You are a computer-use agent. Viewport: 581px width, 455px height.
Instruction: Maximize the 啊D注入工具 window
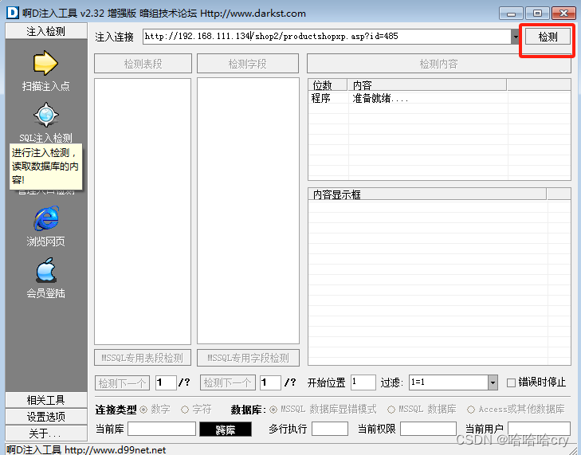pos(537,14)
